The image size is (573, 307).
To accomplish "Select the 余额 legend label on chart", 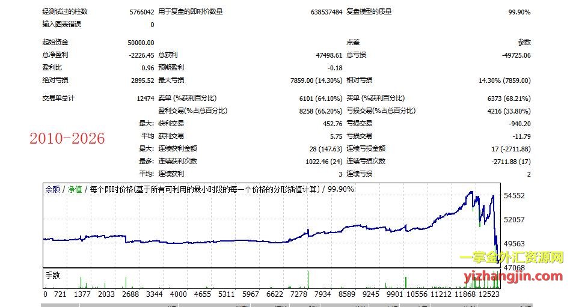I will [52, 189].
